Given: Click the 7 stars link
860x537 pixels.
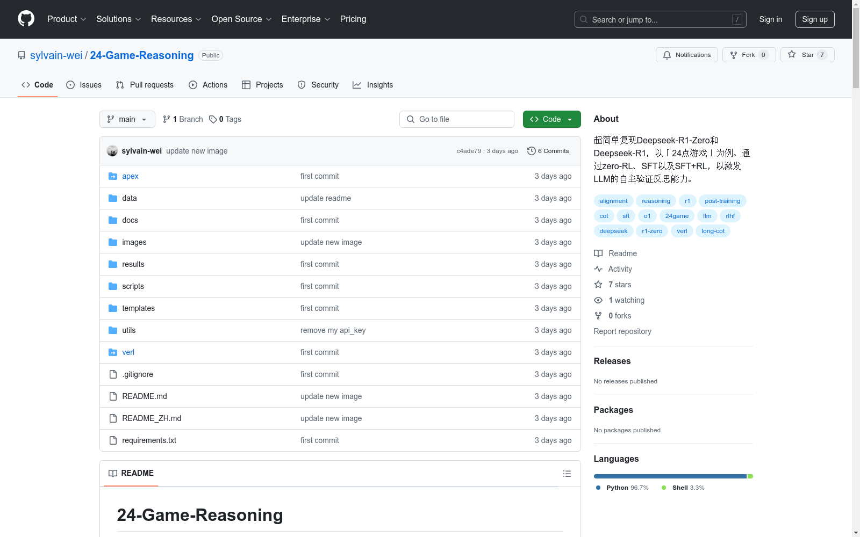Looking at the screenshot, I should (620, 285).
